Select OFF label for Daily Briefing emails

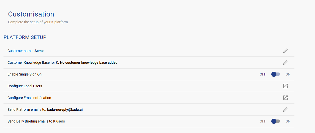263,121
